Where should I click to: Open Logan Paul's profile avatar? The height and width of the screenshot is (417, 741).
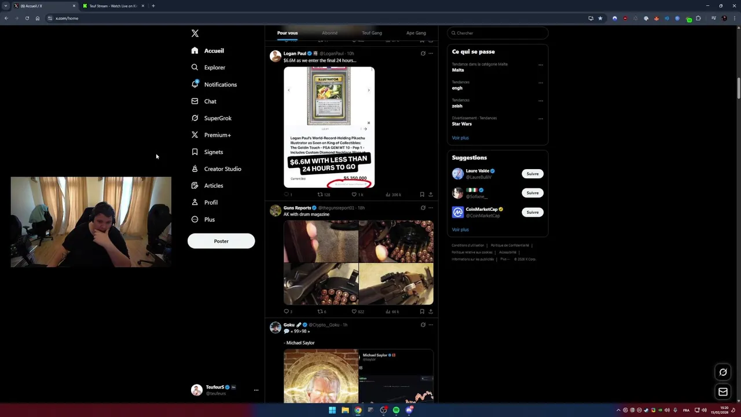[x=276, y=56]
